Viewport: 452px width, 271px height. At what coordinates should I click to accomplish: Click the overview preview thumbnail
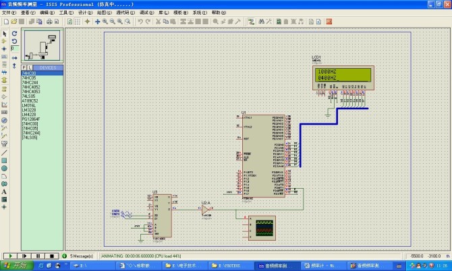42,46
